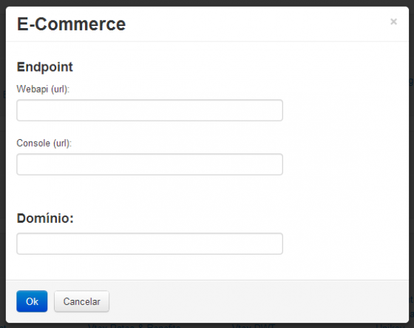Click the partially hidden Vtex Rates & Benefits text

pos(134,326)
